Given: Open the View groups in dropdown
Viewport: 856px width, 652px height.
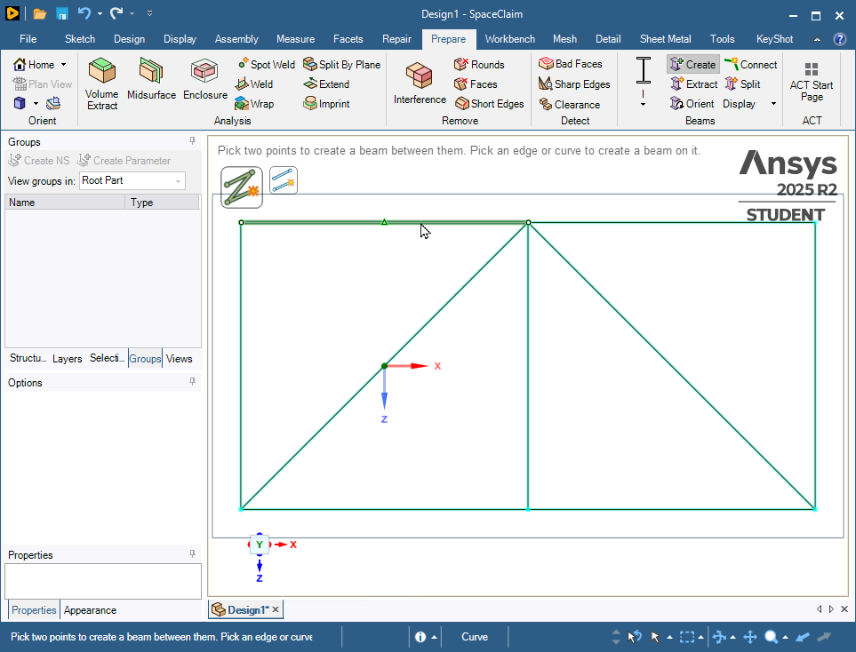Looking at the screenshot, I should pos(132,180).
